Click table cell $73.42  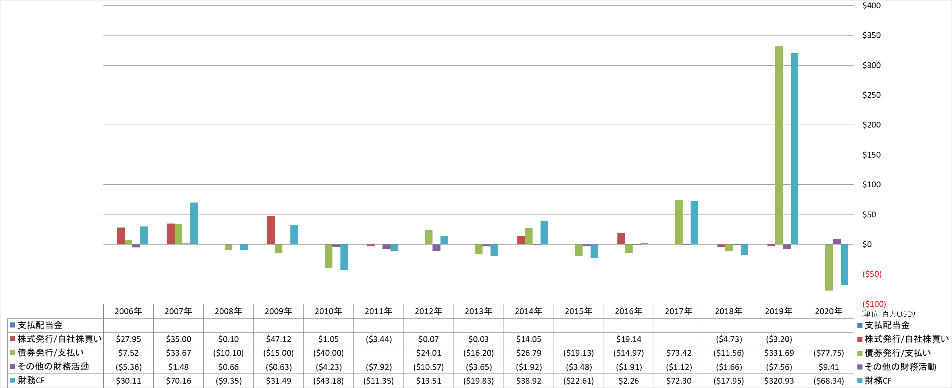tap(679, 353)
